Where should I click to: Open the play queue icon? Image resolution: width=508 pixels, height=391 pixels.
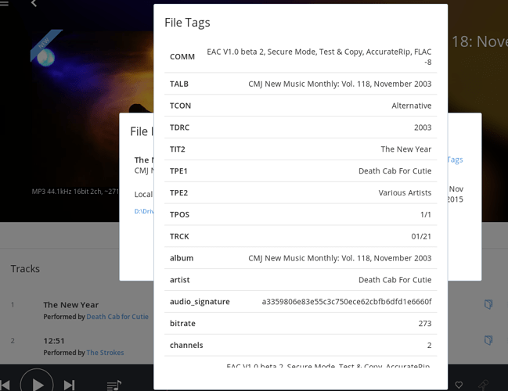point(114,386)
